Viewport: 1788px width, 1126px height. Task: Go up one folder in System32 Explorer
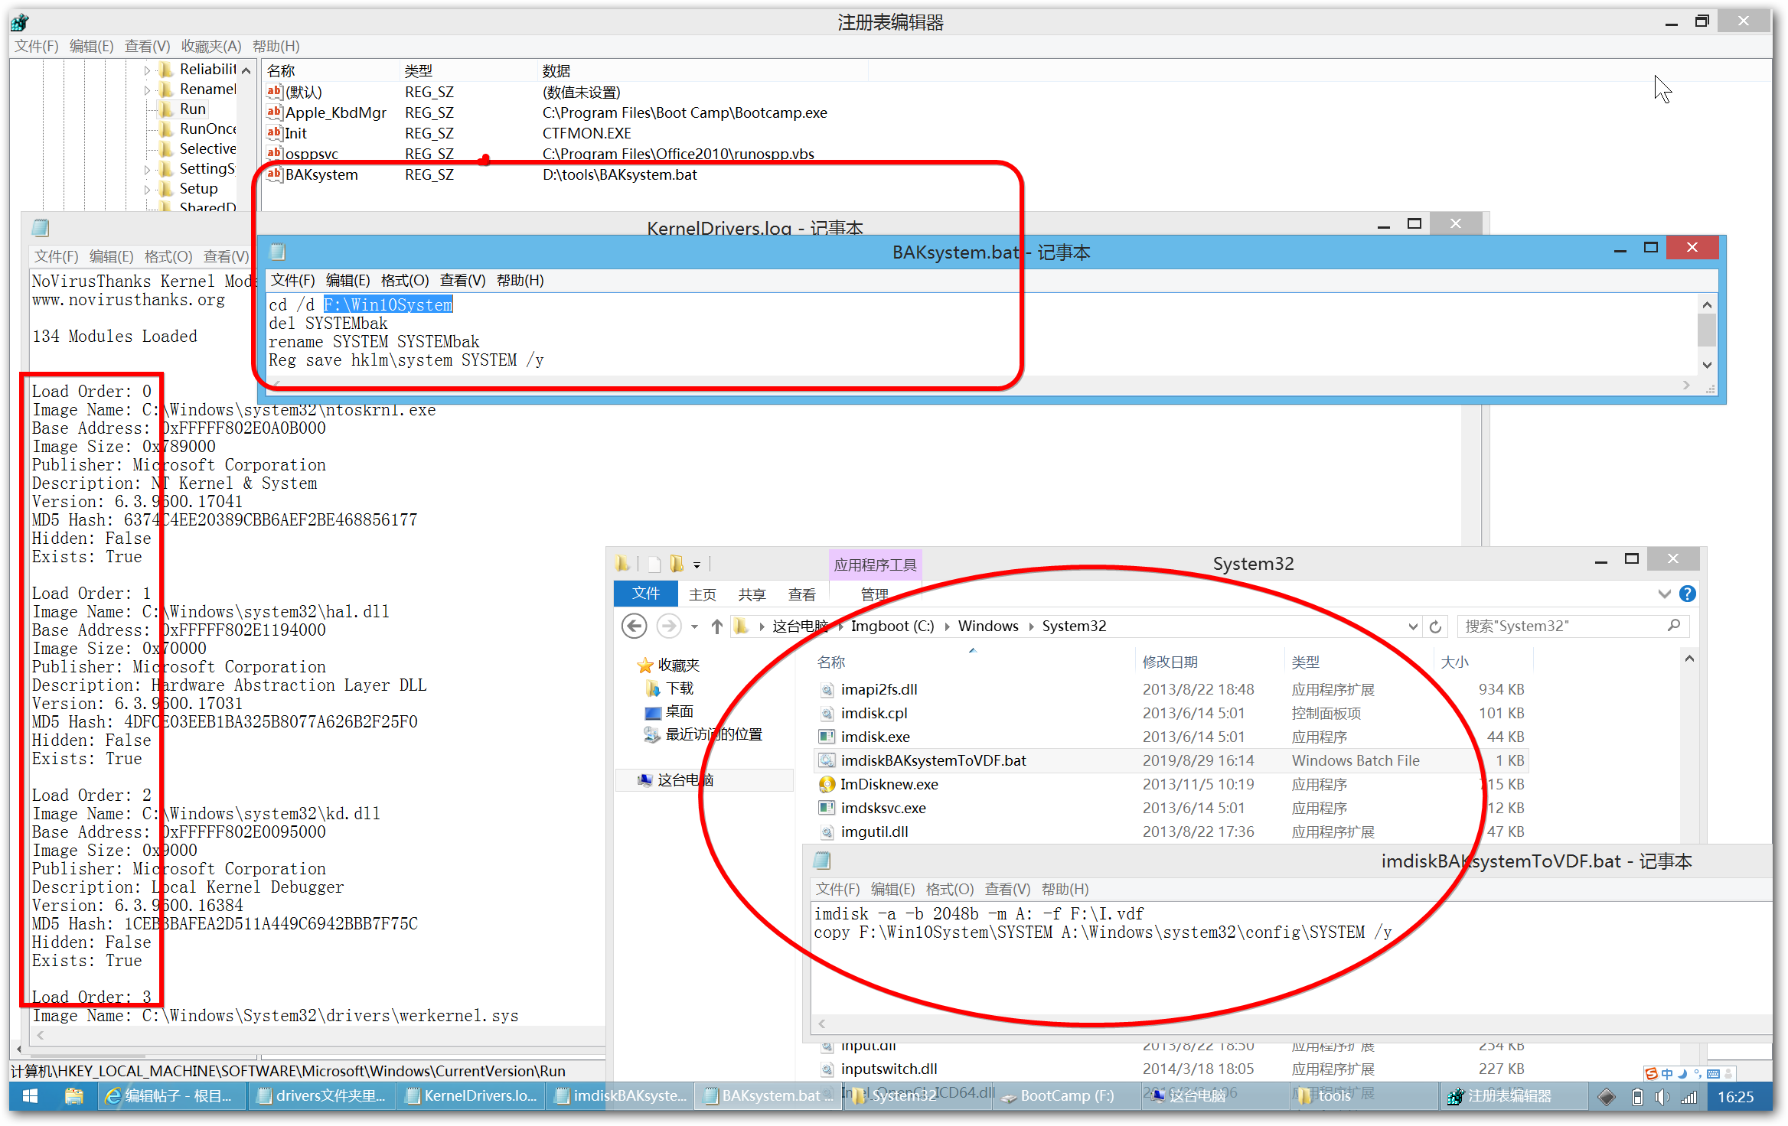coord(717,626)
